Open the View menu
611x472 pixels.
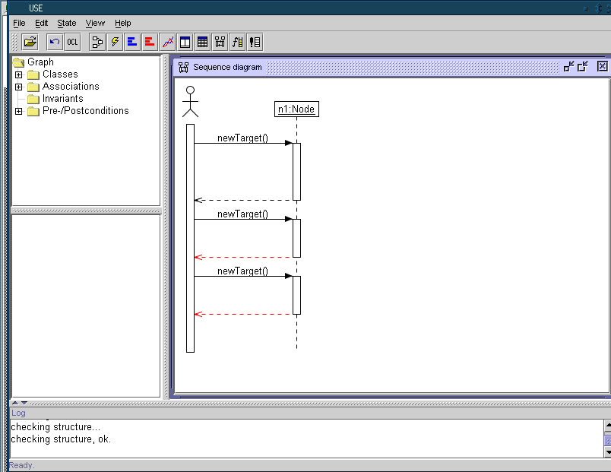point(95,23)
